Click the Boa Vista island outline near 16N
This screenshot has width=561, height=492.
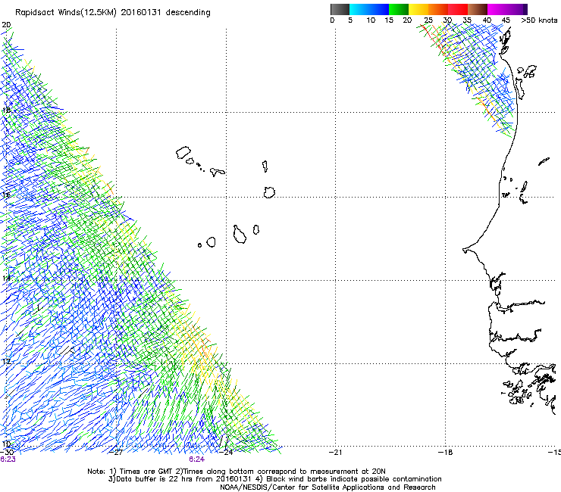point(269,192)
